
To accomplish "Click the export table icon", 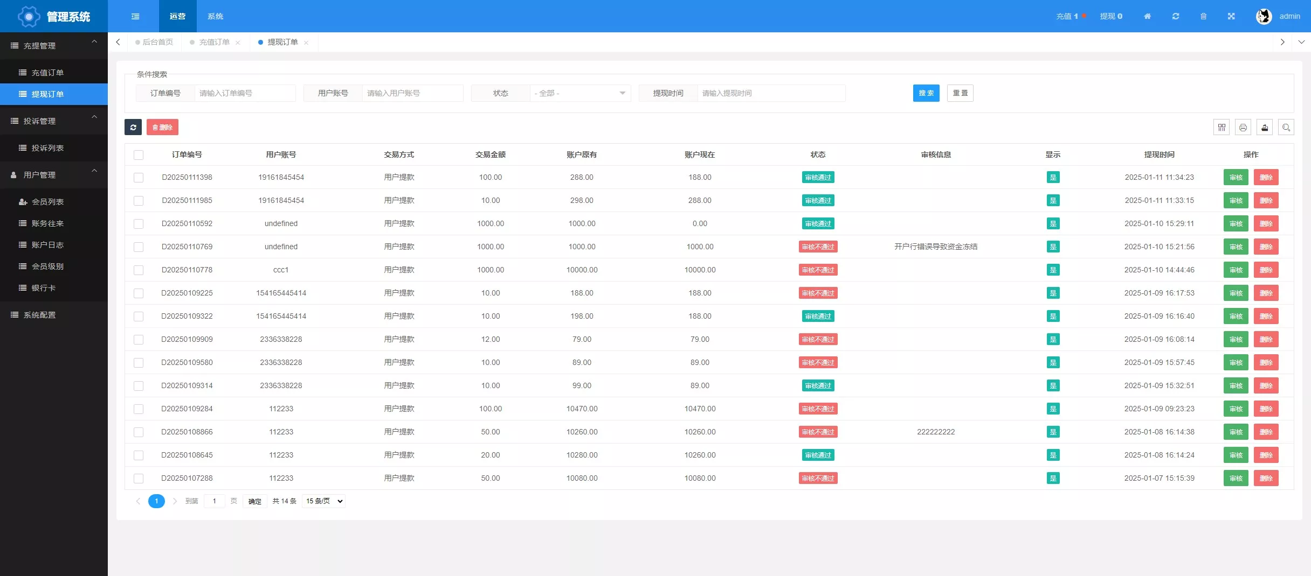I will click(x=1265, y=128).
